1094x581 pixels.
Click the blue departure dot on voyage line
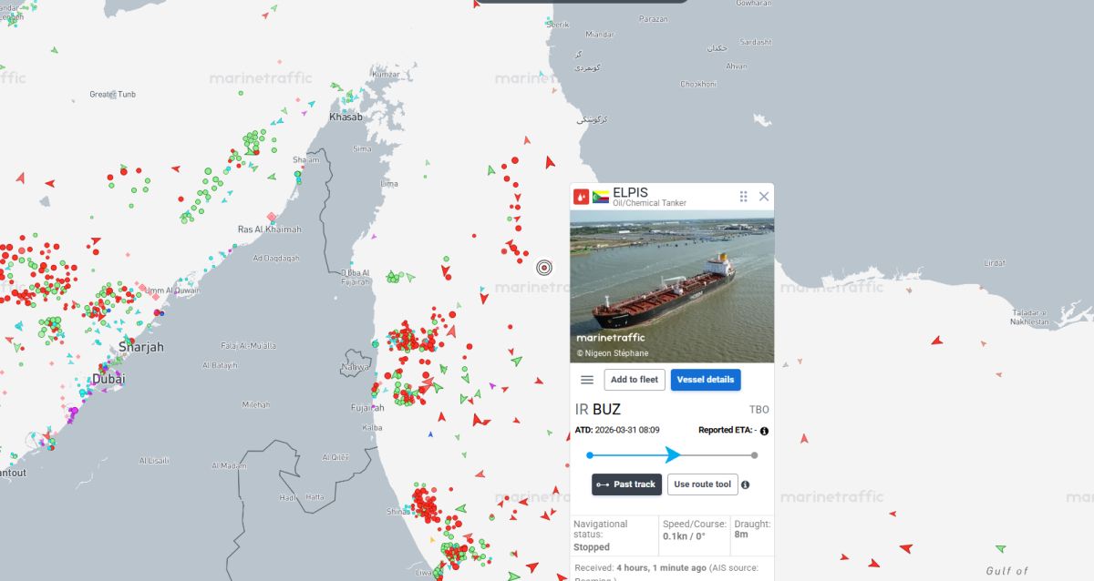click(x=590, y=455)
